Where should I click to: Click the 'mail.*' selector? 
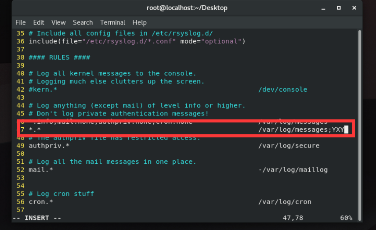[41, 170]
